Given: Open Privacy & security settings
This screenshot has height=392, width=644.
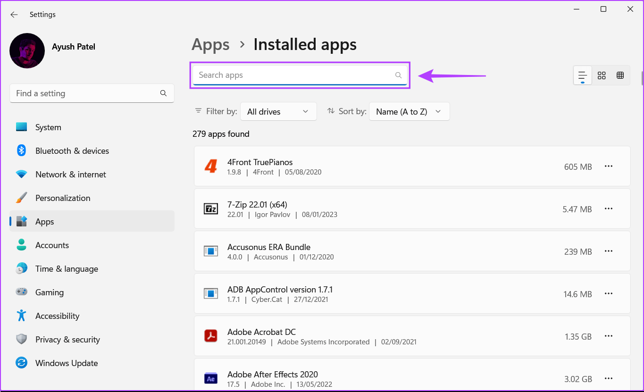Looking at the screenshot, I should click(x=92, y=340).
